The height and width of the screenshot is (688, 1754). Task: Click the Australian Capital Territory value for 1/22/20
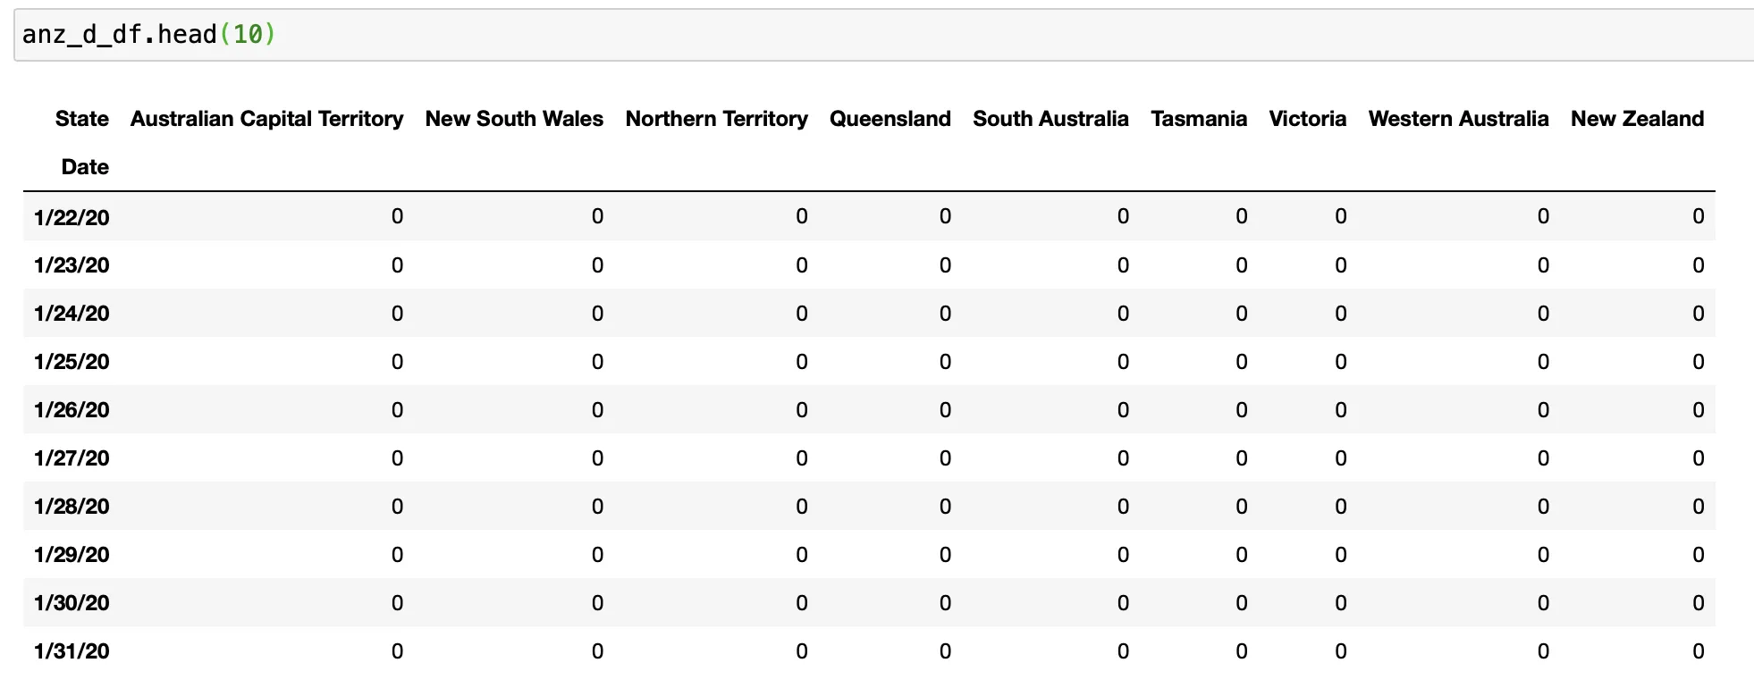(397, 216)
